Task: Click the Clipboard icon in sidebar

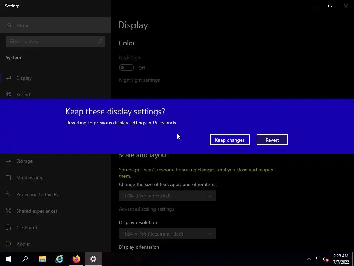Action: point(8,227)
